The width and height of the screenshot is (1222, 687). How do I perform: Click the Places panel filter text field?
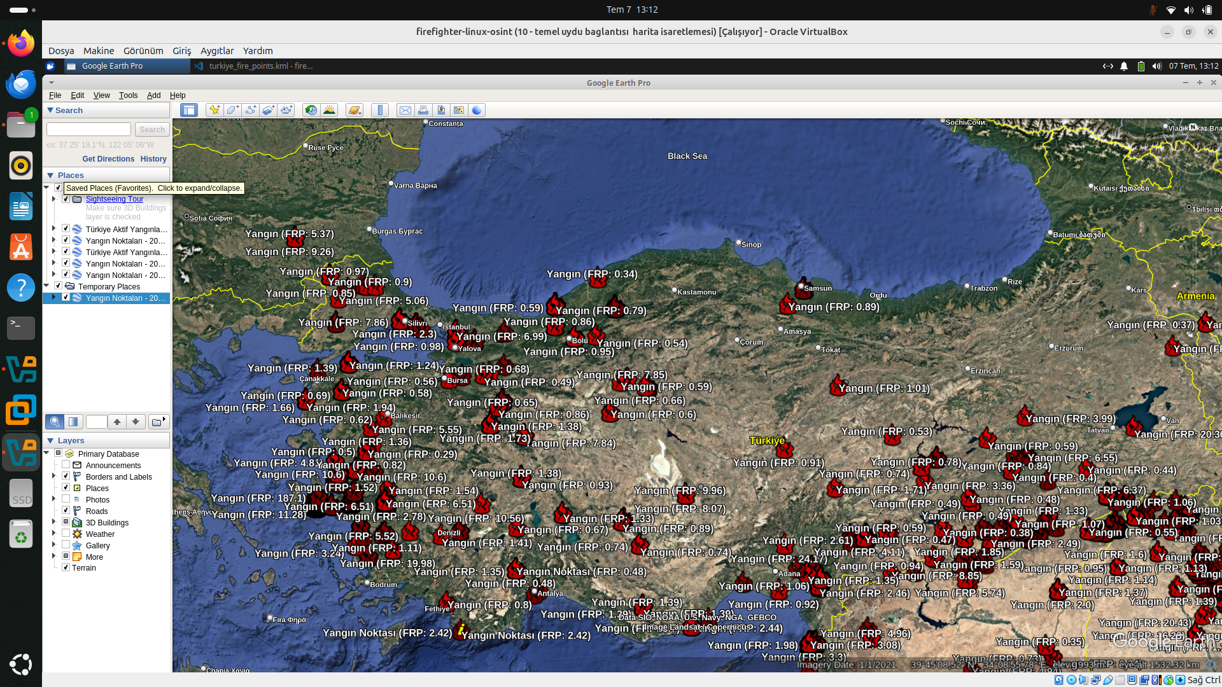97,421
